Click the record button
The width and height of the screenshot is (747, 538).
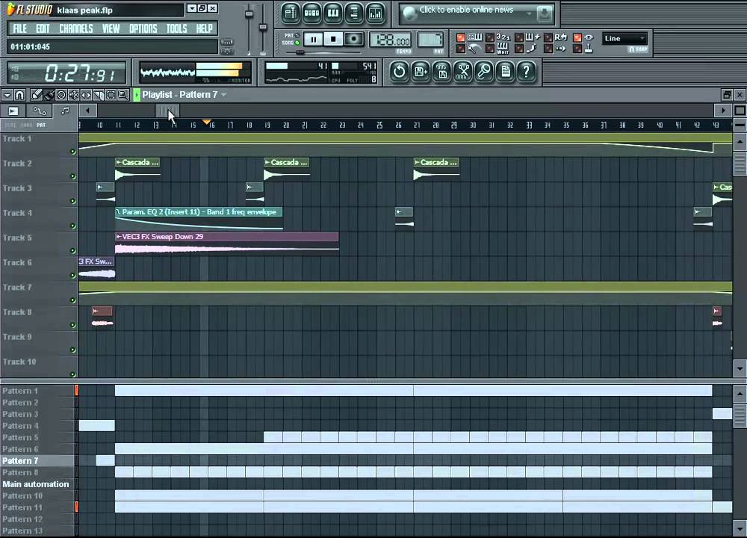[x=353, y=40]
